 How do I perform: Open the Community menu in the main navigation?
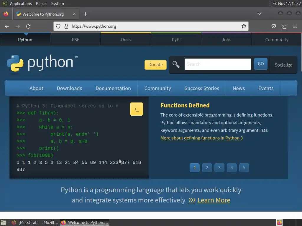[x=158, y=88]
